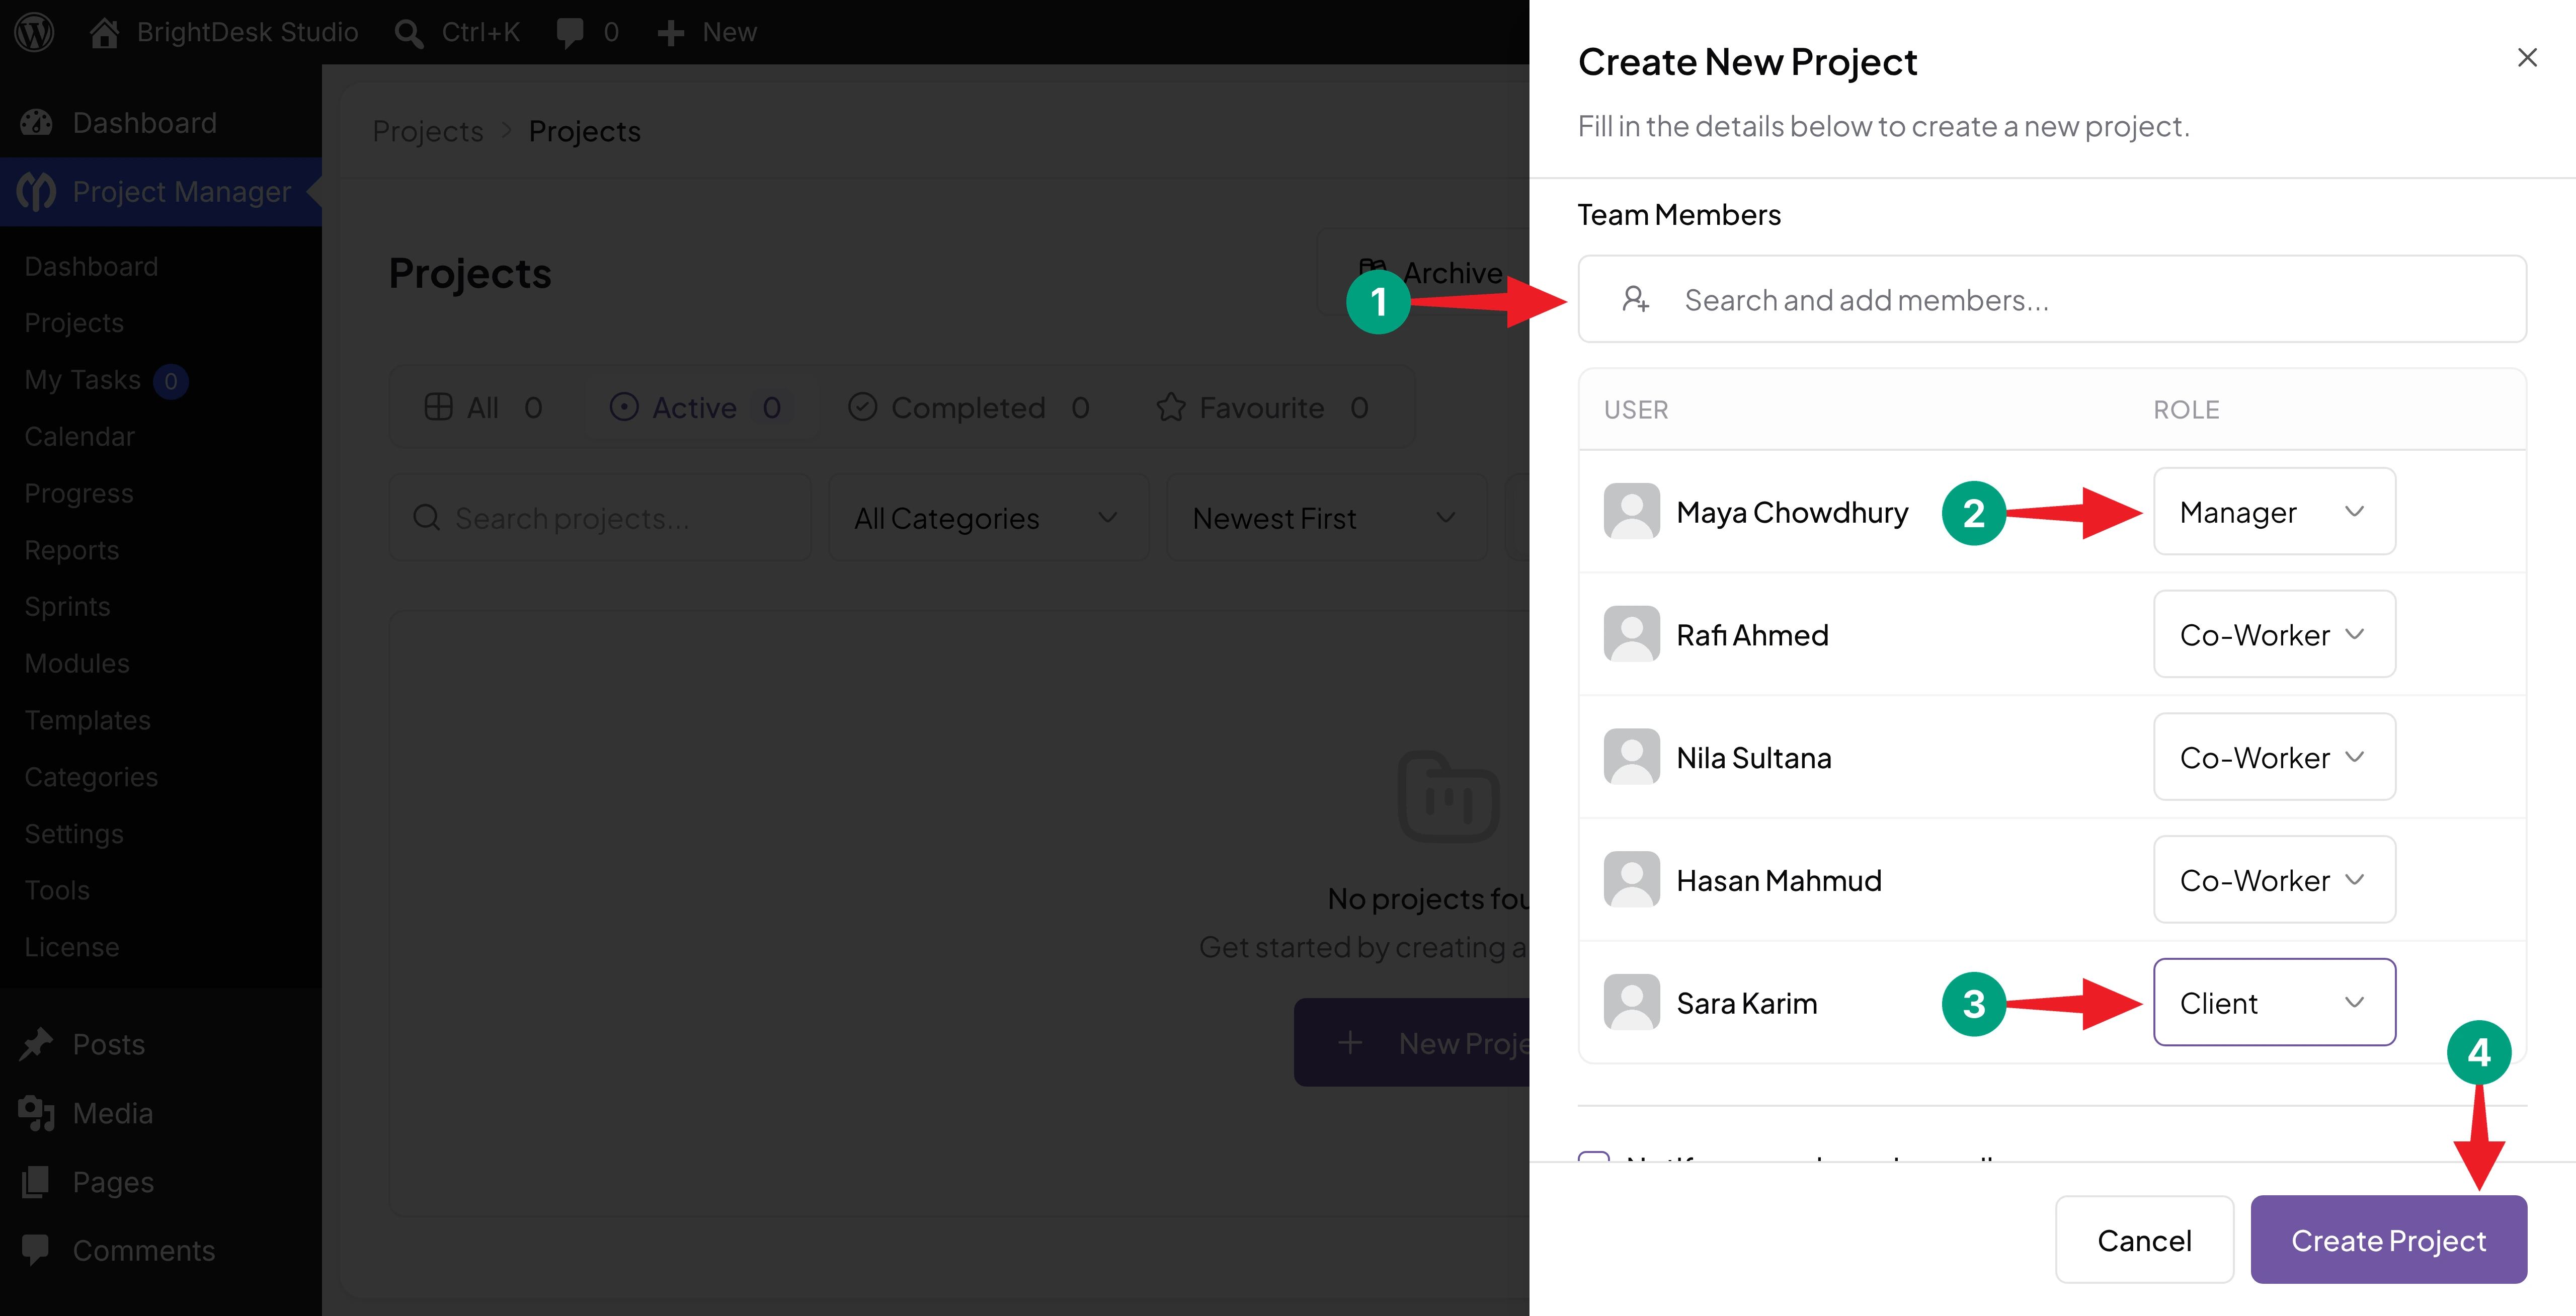The height and width of the screenshot is (1316, 2576).
Task: Open the Ctrl+K search icon
Action: pyautogui.click(x=407, y=33)
